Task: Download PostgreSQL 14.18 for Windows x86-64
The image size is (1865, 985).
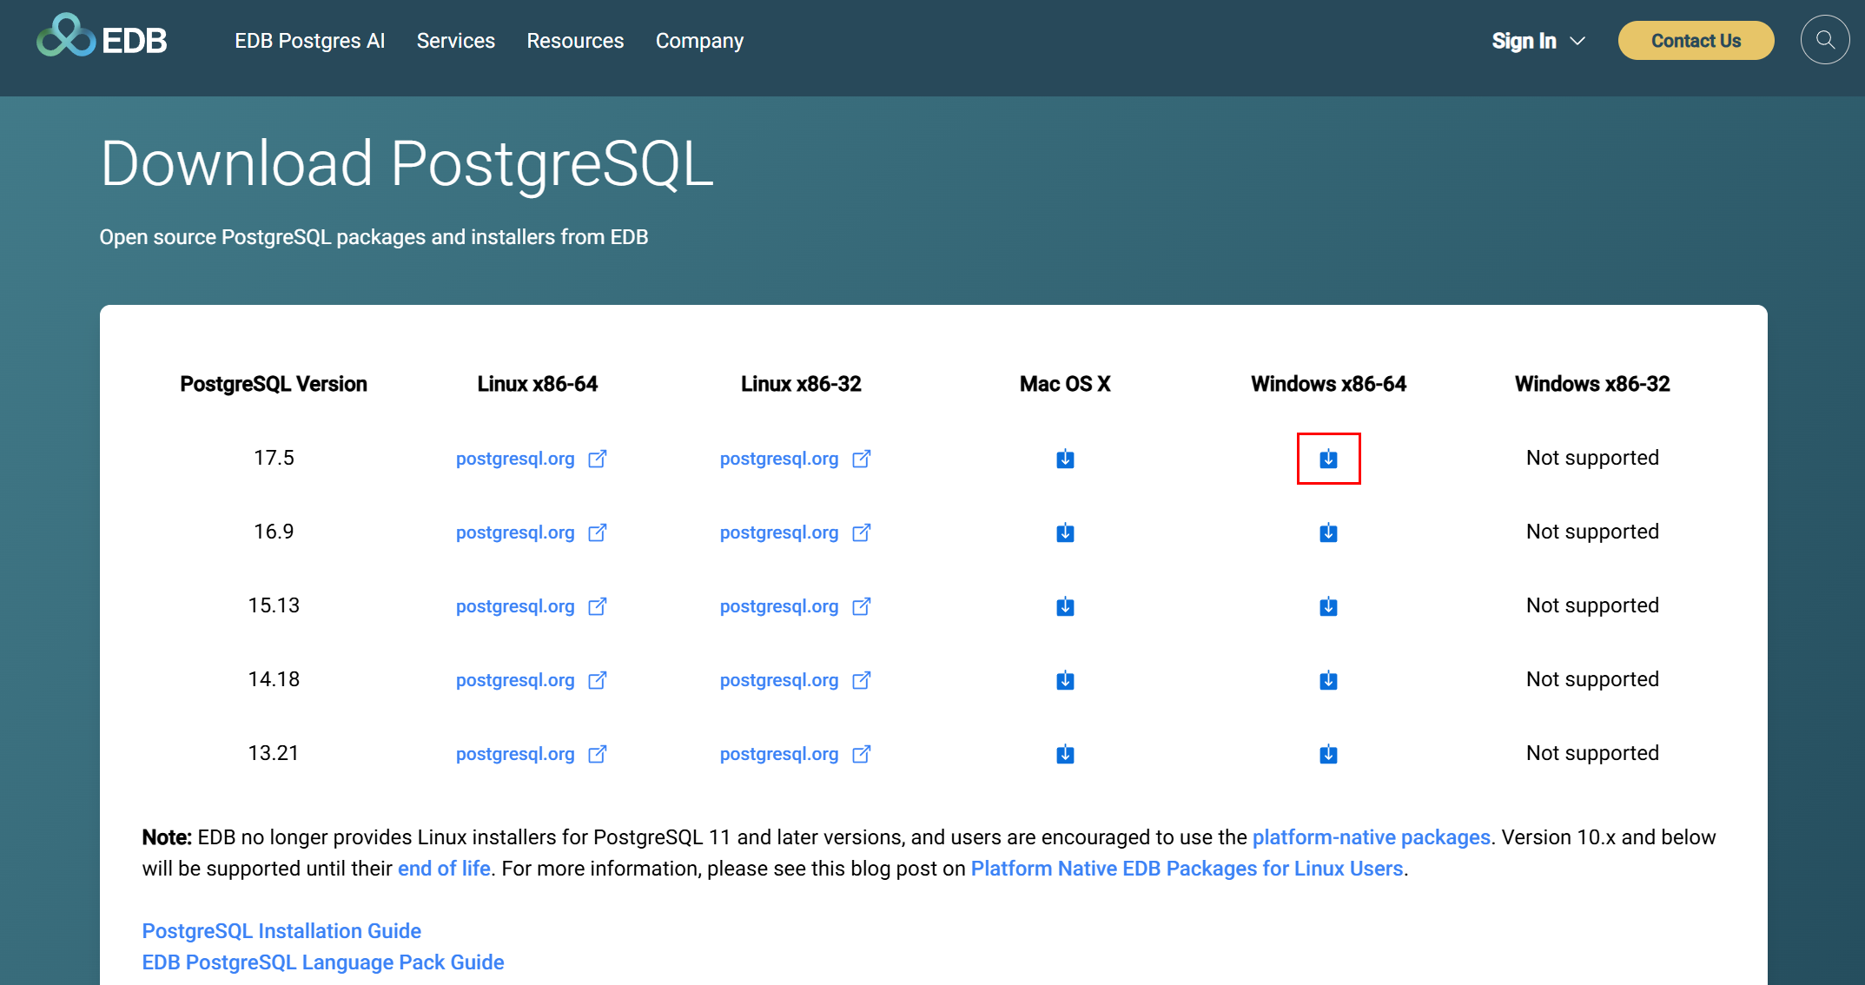Action: 1328,680
